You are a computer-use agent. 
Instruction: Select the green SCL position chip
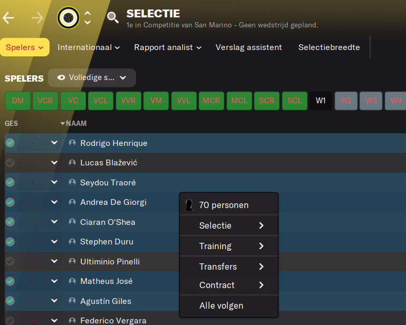tap(295, 101)
